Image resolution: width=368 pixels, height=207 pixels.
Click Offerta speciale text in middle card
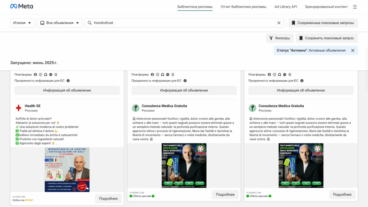tap(142, 196)
